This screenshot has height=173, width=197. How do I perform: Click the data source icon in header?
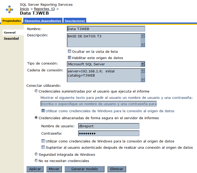pyautogui.click(x=9, y=9)
